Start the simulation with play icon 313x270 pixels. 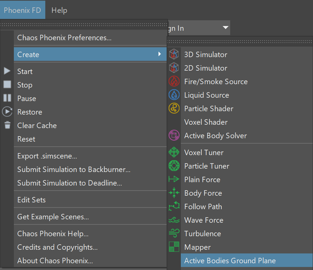coord(7,71)
